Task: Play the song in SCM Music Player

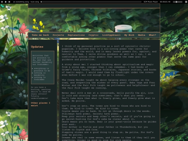Action: click(6, 2)
